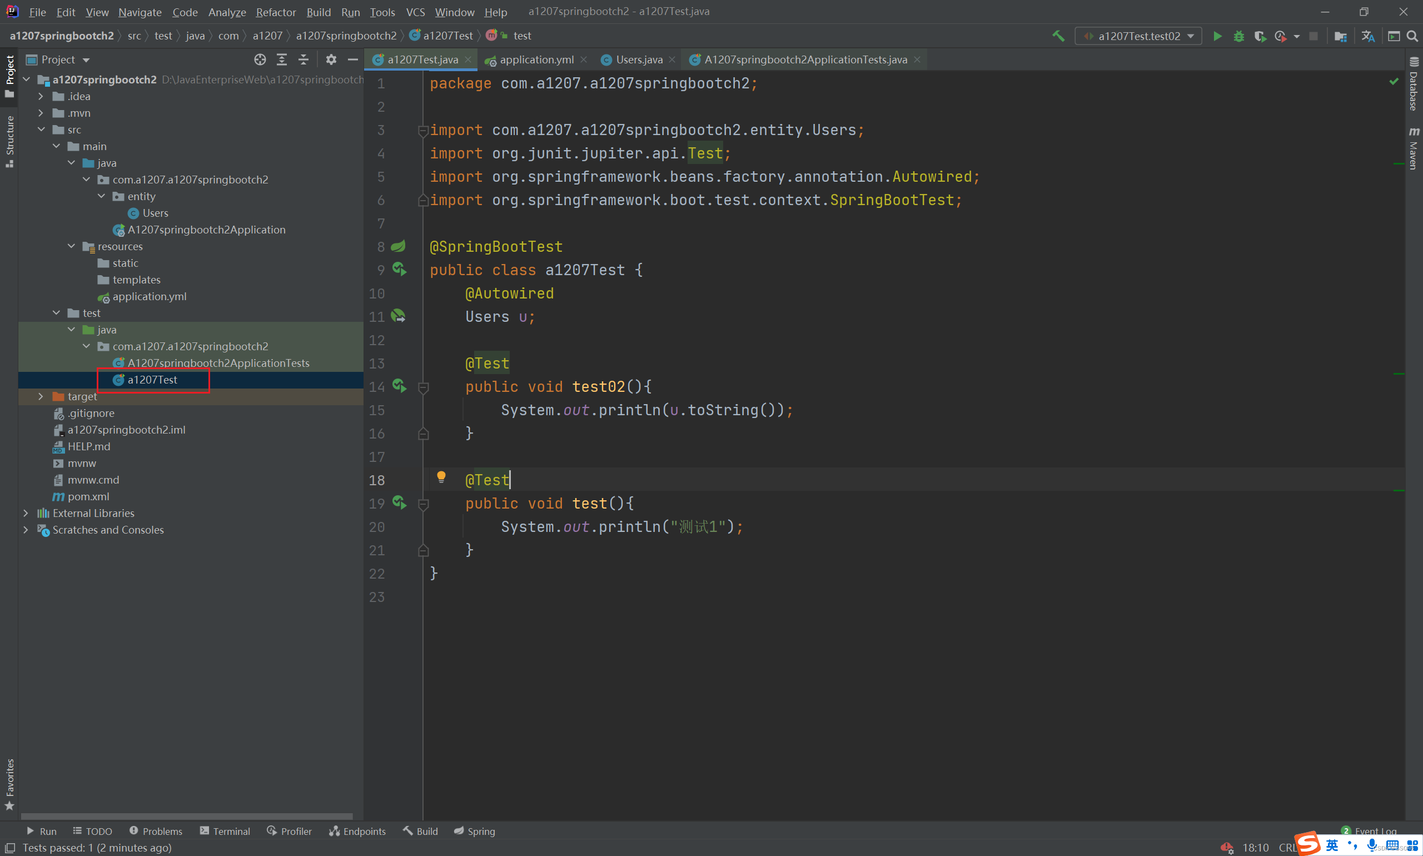1423x856 pixels.
Task: Click the Build project hammer icon
Action: [x=1058, y=36]
